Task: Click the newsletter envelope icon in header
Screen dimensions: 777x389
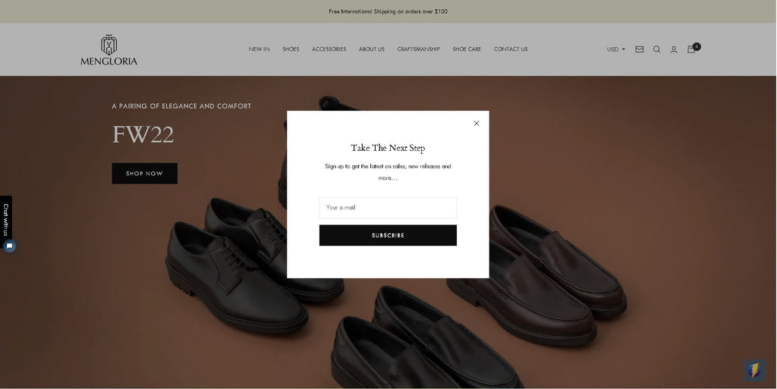Action: pyautogui.click(x=639, y=49)
